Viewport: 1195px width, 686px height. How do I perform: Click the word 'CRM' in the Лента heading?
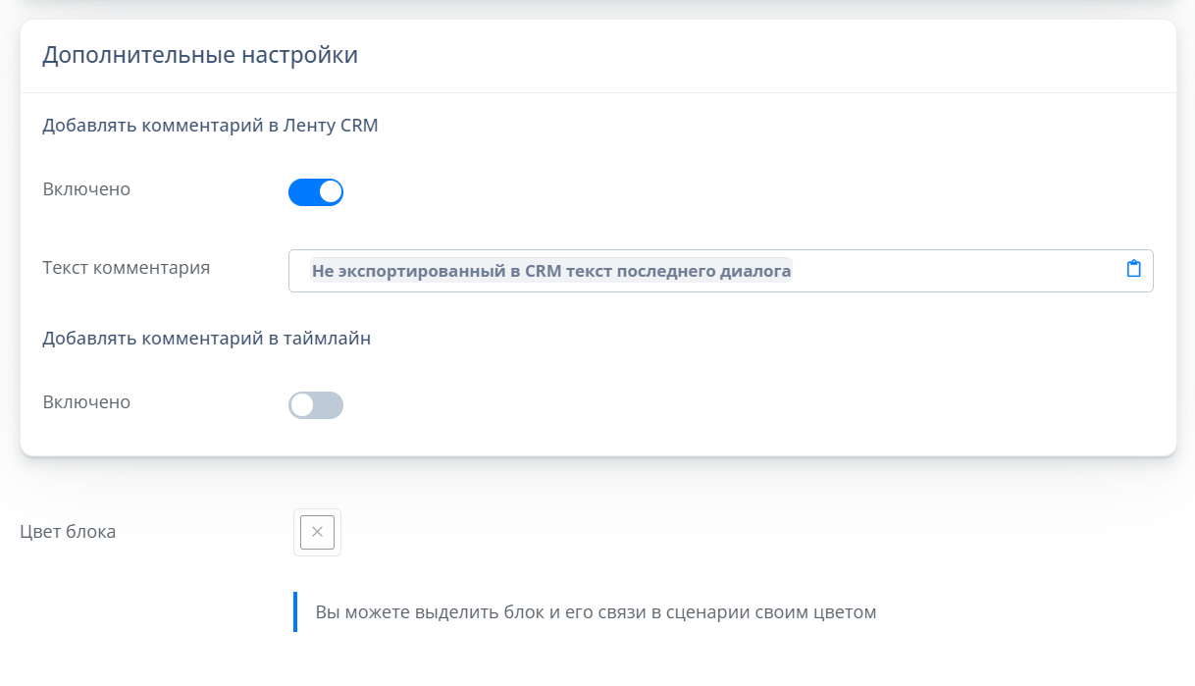357,126
